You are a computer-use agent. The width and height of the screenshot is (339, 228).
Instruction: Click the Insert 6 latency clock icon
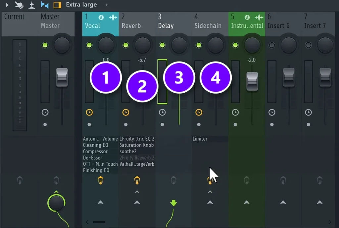click(x=272, y=113)
